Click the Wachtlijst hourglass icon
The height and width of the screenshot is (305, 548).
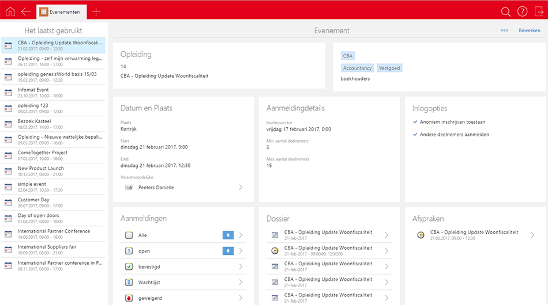129,282
